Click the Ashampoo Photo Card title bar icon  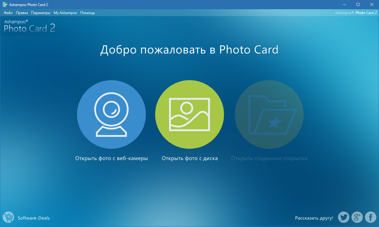pyautogui.click(x=5, y=4)
